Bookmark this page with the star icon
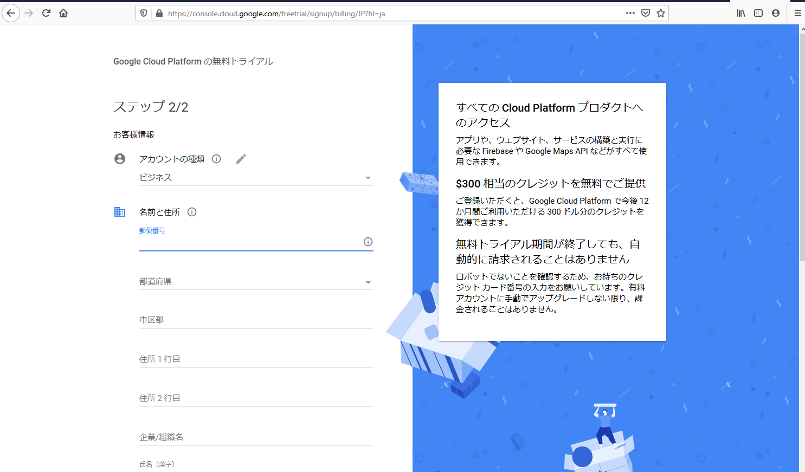This screenshot has width=805, height=472. [x=661, y=13]
